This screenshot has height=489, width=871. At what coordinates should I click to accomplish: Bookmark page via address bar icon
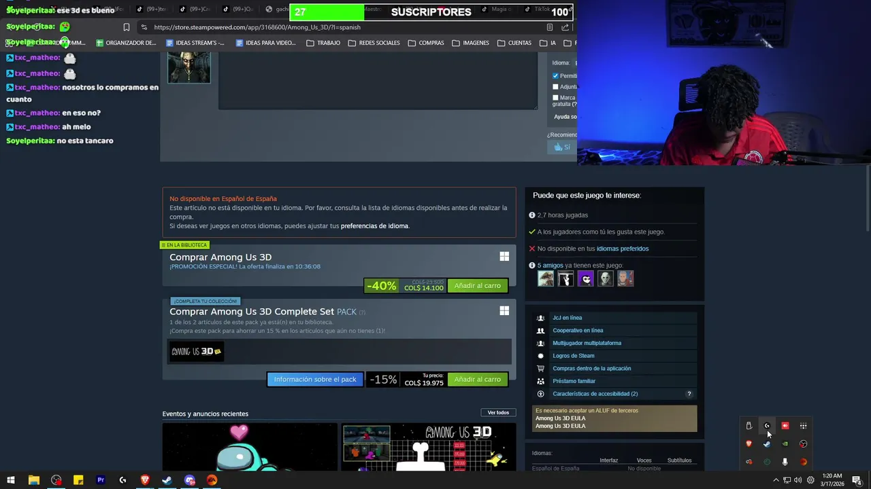(126, 27)
